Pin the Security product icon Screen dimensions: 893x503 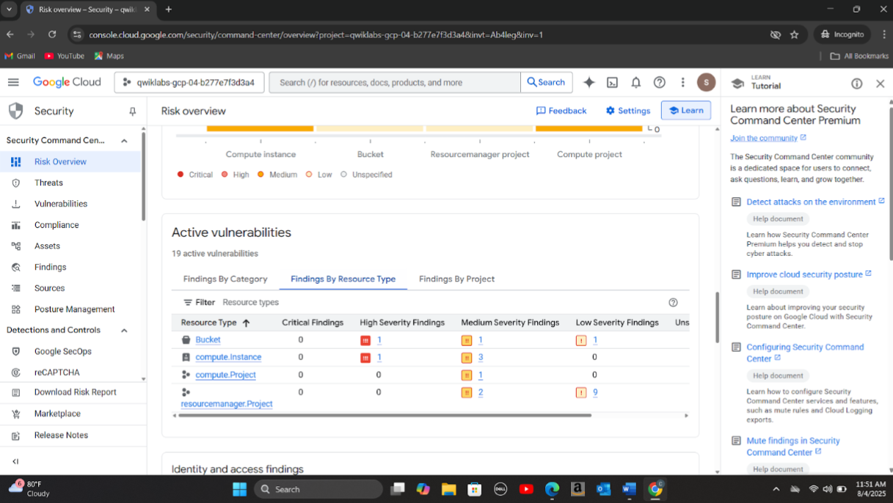point(132,111)
